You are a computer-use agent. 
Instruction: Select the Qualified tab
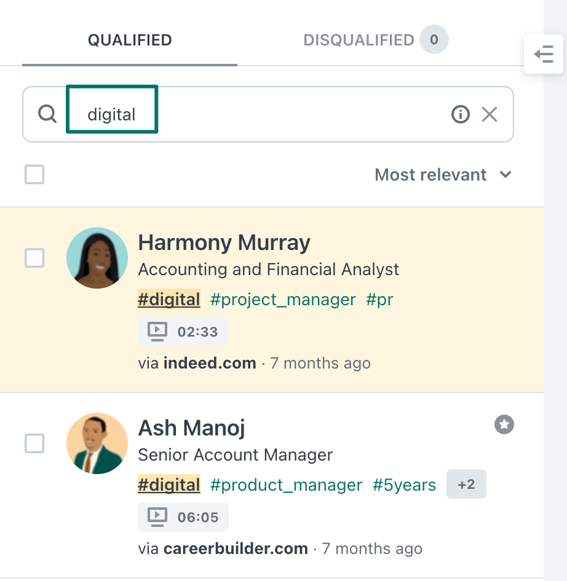(x=130, y=40)
